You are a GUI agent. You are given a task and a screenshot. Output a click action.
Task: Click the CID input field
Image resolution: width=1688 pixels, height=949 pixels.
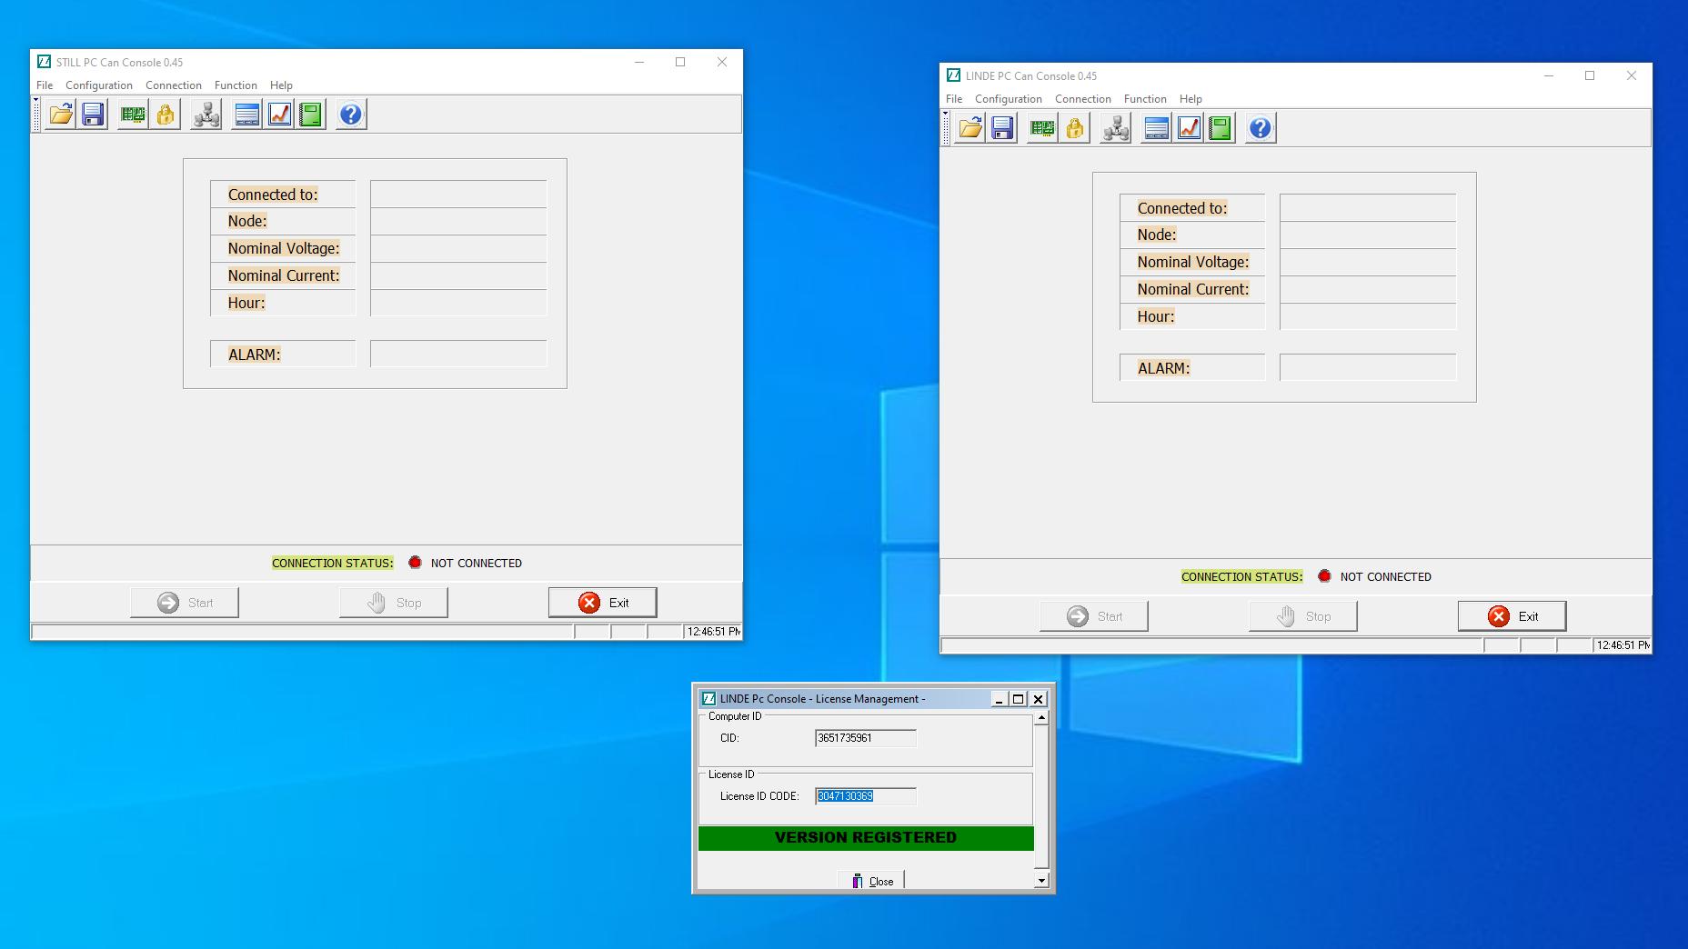[x=866, y=738]
